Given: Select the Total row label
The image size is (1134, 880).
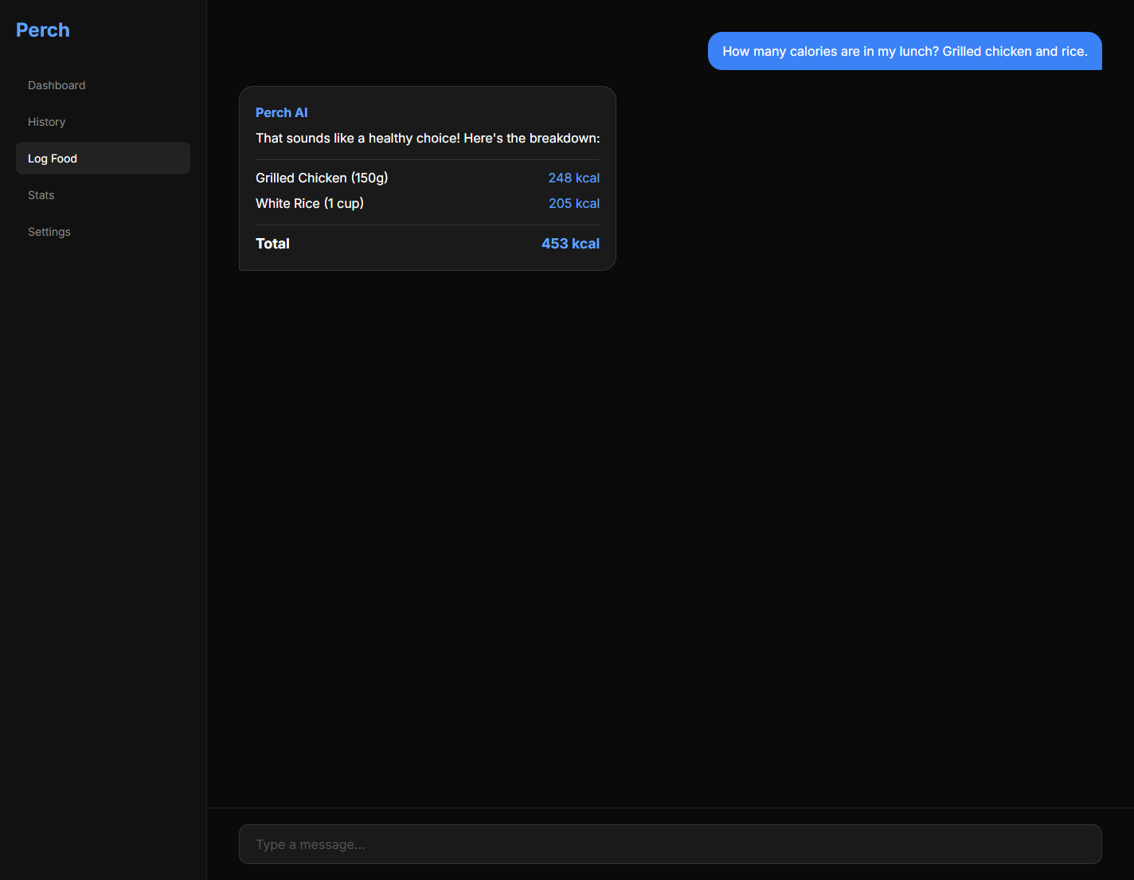Looking at the screenshot, I should click(x=272, y=243).
